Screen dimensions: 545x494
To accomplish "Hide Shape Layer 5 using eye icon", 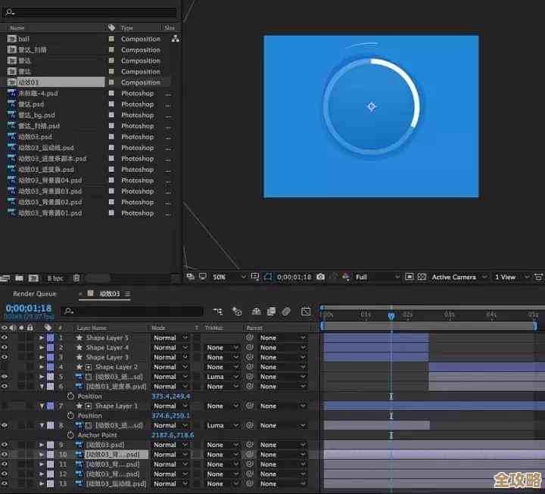I will pyautogui.click(x=5, y=337).
